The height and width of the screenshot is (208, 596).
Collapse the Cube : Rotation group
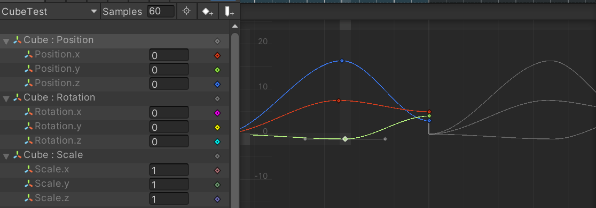pyautogui.click(x=6, y=99)
